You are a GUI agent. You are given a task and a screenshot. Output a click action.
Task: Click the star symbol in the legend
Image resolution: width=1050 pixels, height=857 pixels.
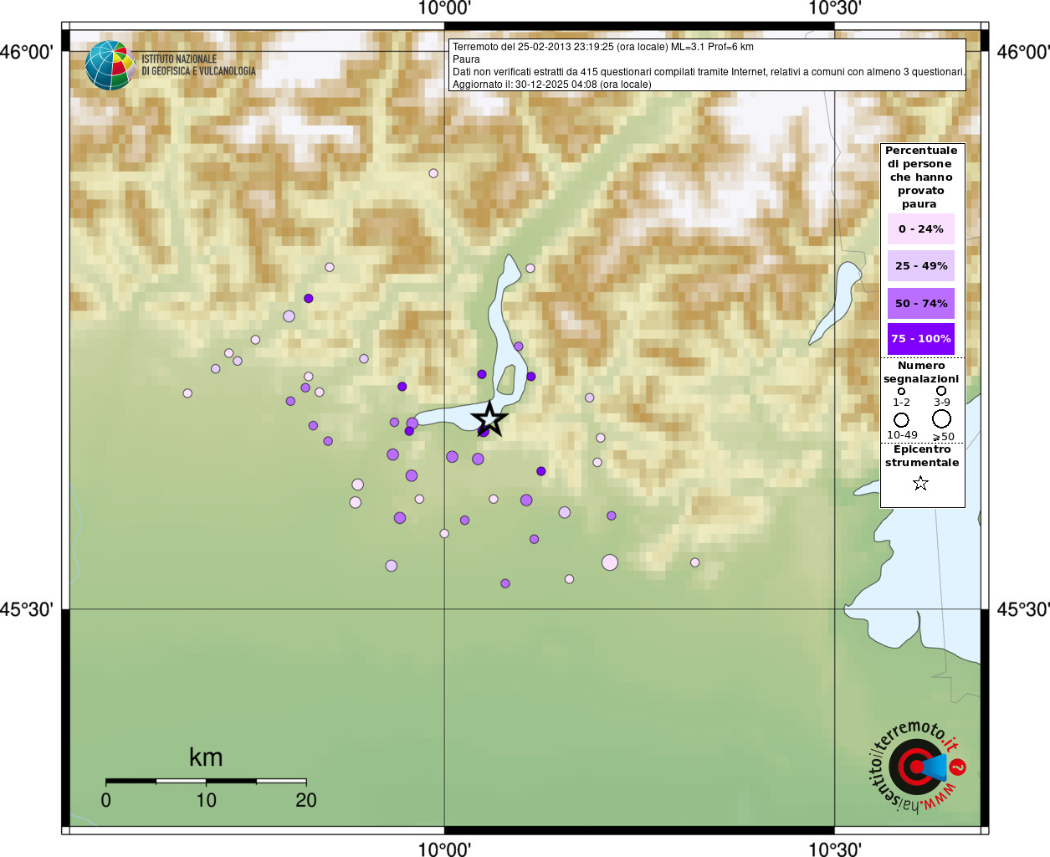click(920, 483)
